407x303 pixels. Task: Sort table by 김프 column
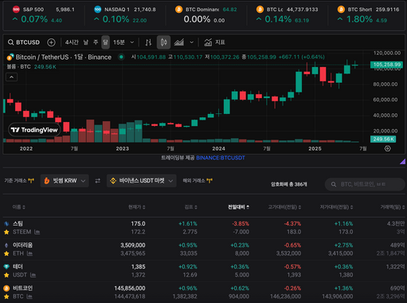[x=190, y=207]
